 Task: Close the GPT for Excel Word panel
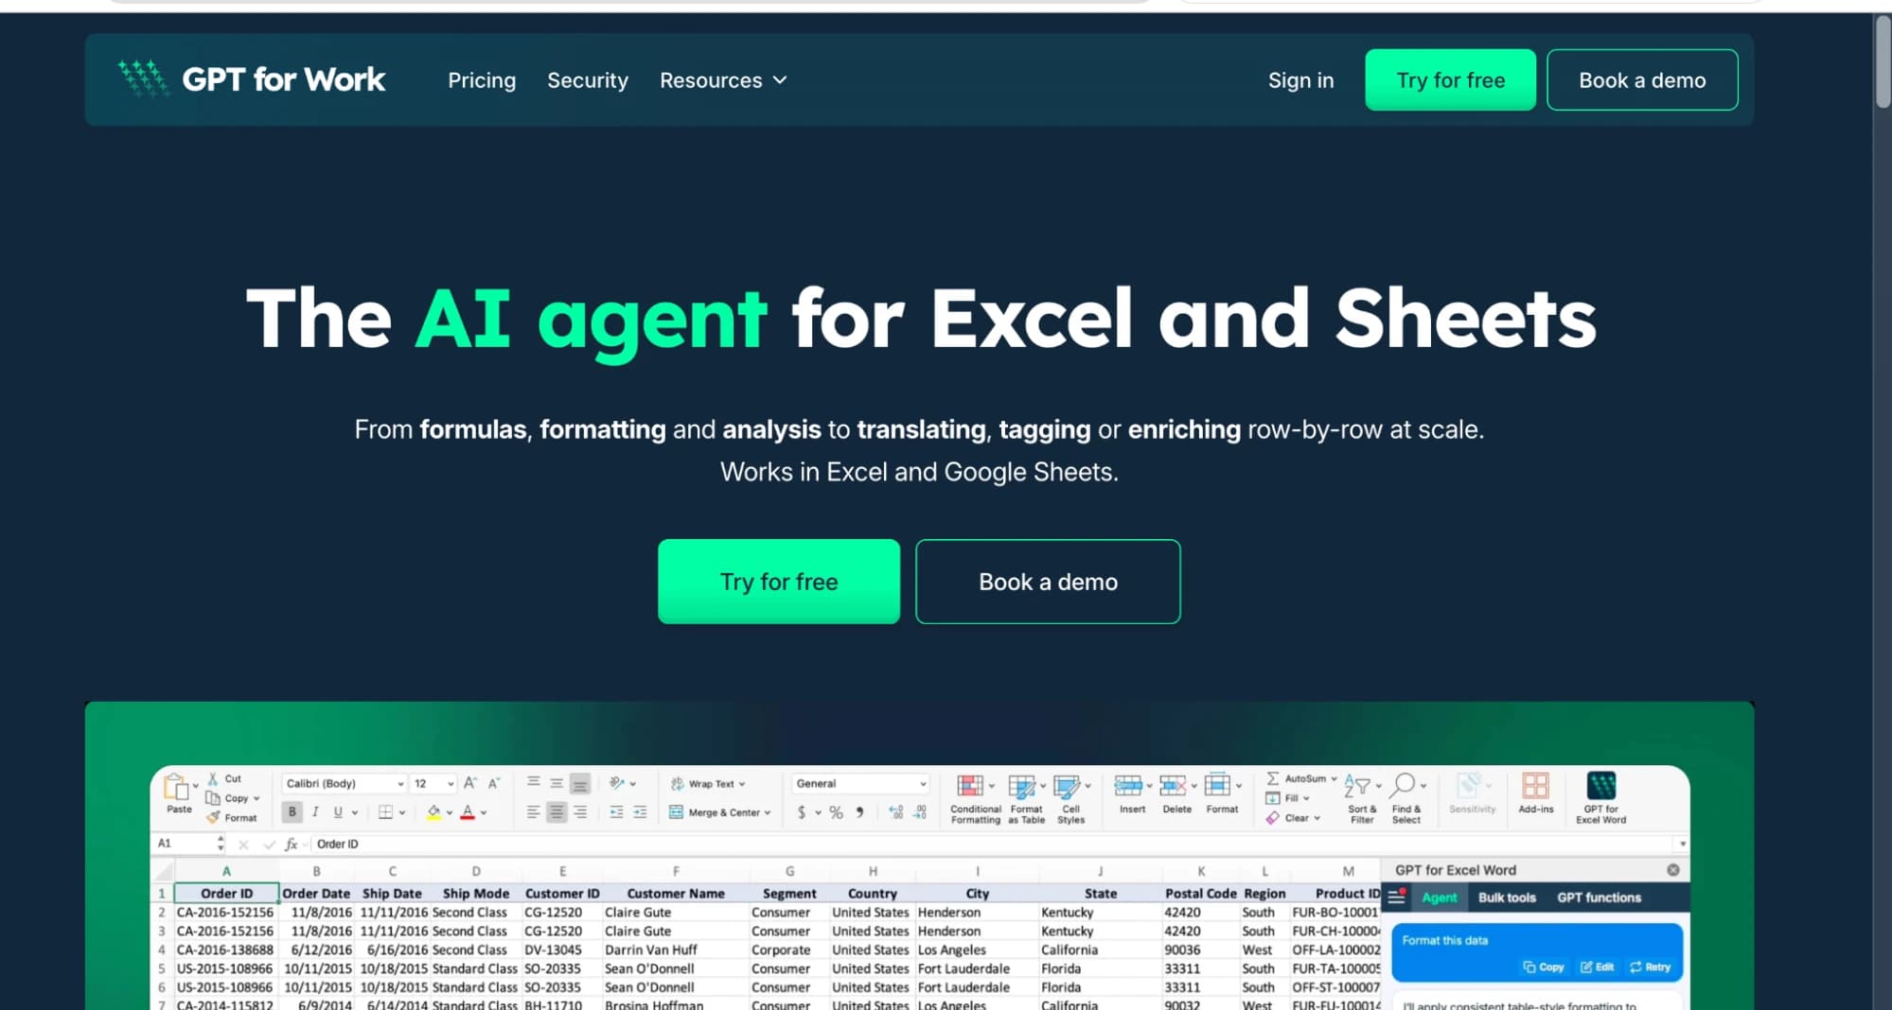(1672, 870)
